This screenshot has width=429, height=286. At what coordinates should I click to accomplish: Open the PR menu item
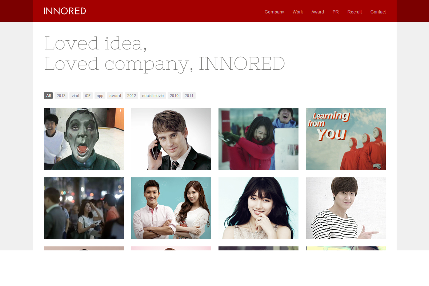tap(336, 12)
